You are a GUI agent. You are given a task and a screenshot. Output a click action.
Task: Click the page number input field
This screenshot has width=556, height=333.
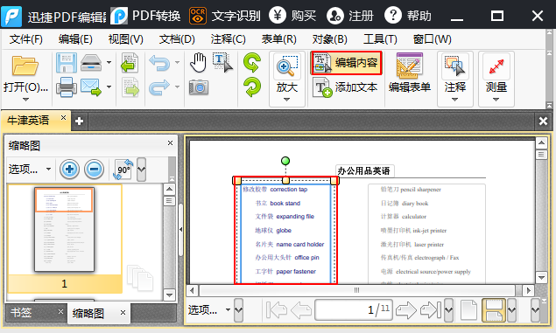[x=354, y=310]
